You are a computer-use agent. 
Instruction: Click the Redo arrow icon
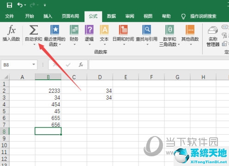click(32, 5)
